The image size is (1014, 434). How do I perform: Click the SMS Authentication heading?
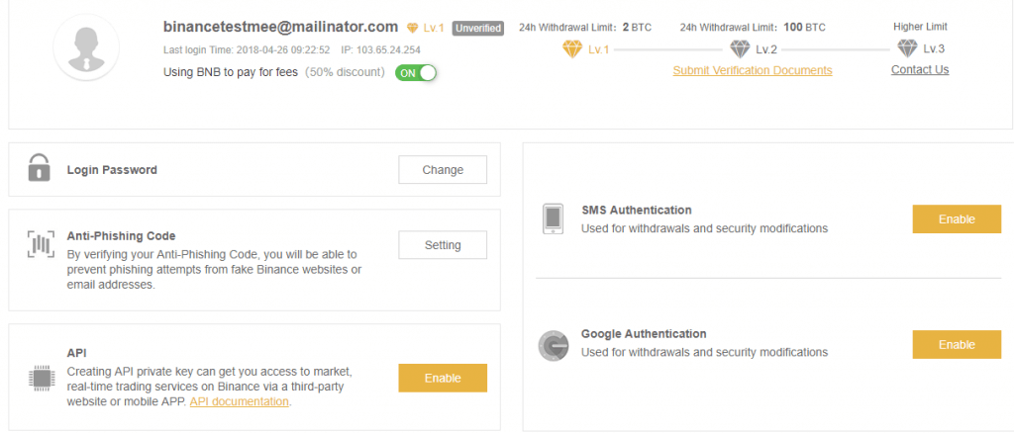coord(637,211)
